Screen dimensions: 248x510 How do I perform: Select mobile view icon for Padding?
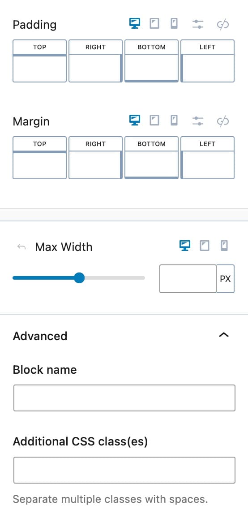(174, 24)
